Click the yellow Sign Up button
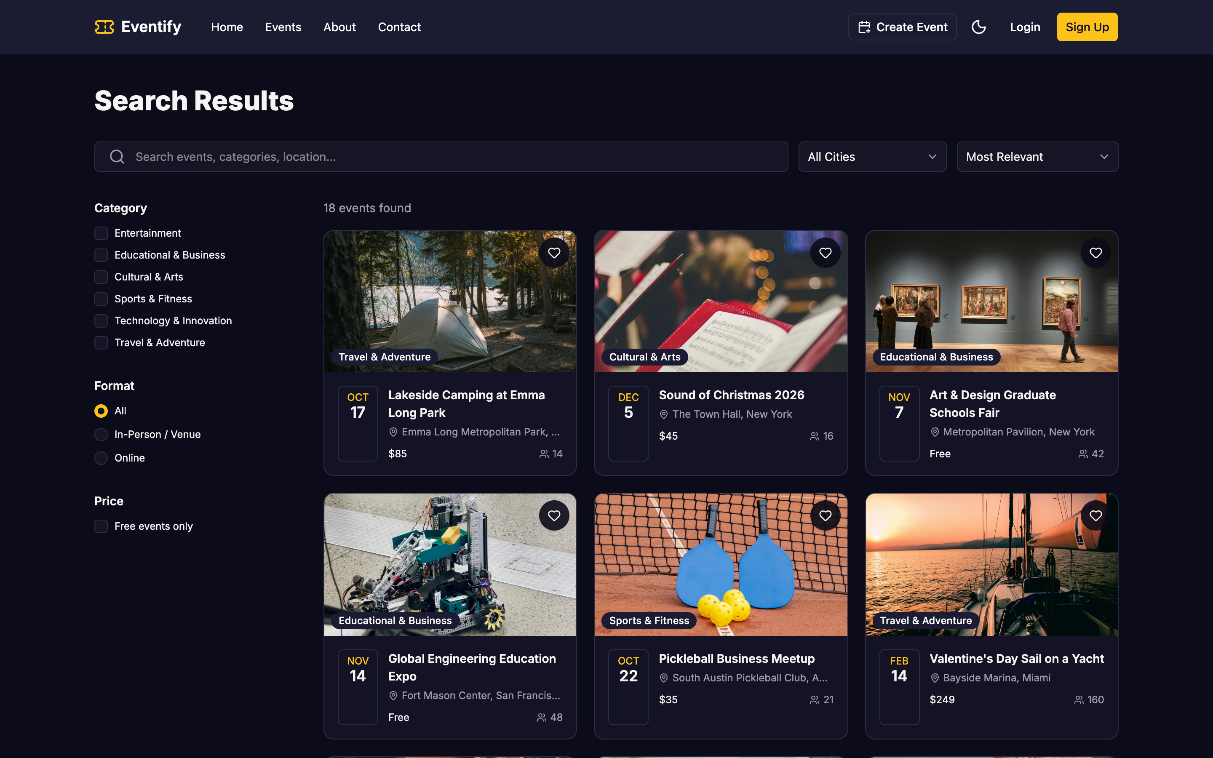The width and height of the screenshot is (1213, 758). 1087,27
